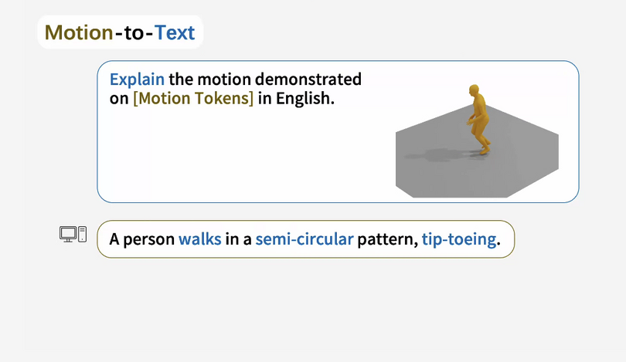This screenshot has height=362, width=626.
Task: Select the "[Motion Tokens]" placeholder text
Action: [x=193, y=98]
